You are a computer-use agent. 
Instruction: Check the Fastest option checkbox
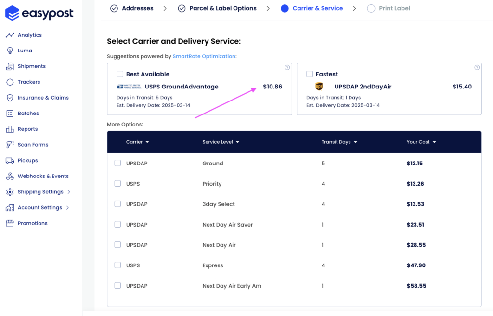tap(310, 74)
